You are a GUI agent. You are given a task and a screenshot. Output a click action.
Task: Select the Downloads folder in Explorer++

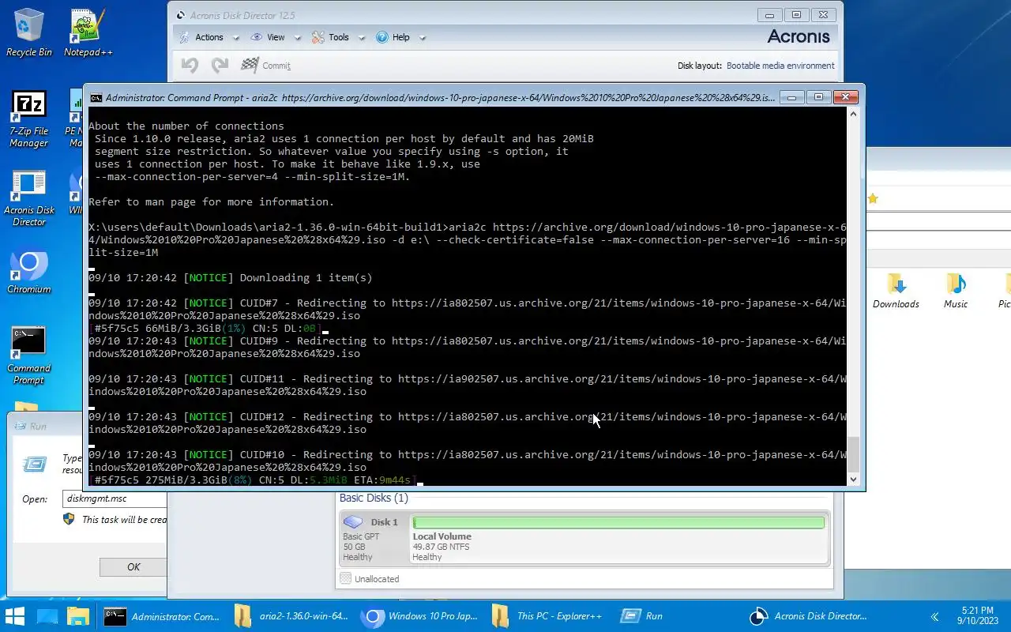pyautogui.click(x=896, y=290)
